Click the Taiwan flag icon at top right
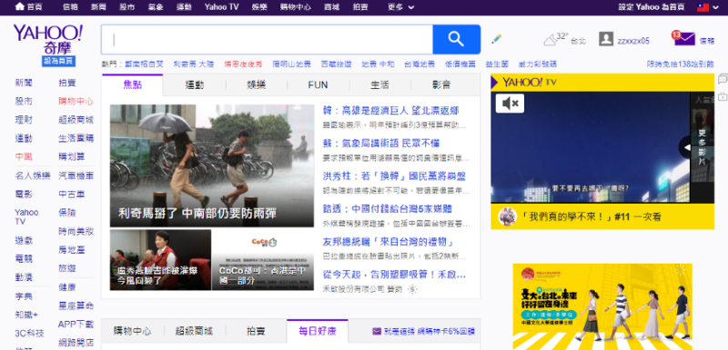Screen dimensions: 728x350 tap(703, 7)
